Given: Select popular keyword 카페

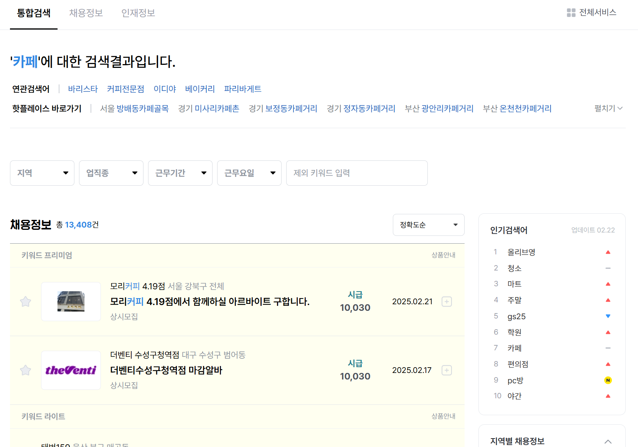Looking at the screenshot, I should click(514, 348).
